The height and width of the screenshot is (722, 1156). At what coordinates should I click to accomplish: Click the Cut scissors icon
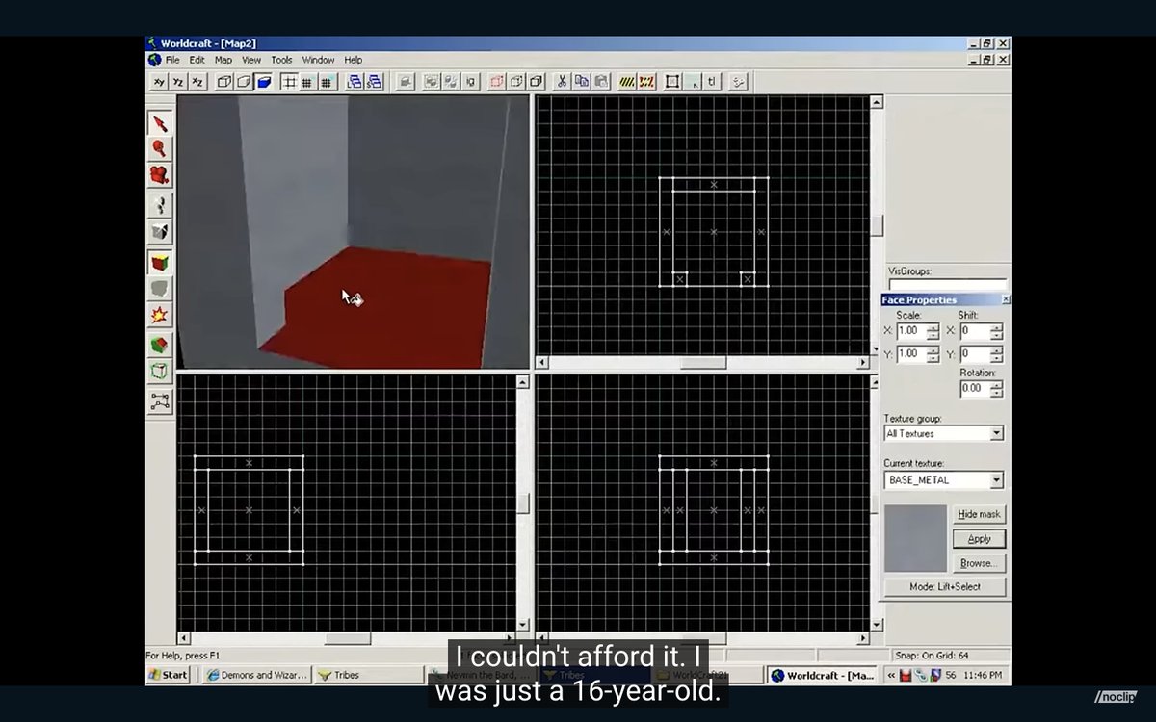[x=564, y=82]
